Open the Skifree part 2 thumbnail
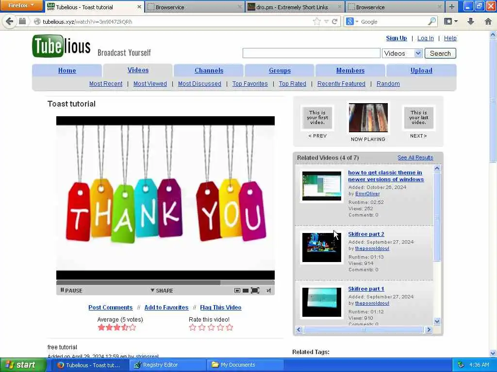Viewport: 497px width, 372px height. pos(322,248)
